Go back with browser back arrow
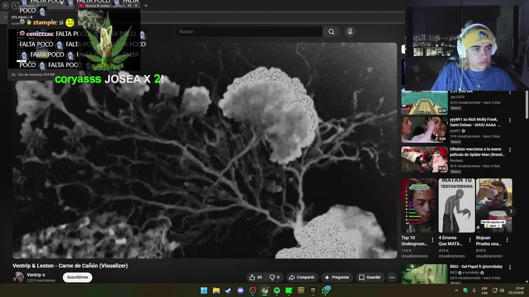Viewport: 529px width, 297px height. click(x=6, y=17)
